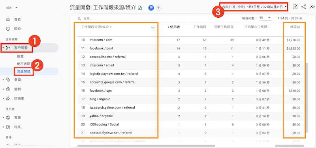
Task: Open the 工作階段來源/媒介 dimension dropdown
Action: click(96, 27)
